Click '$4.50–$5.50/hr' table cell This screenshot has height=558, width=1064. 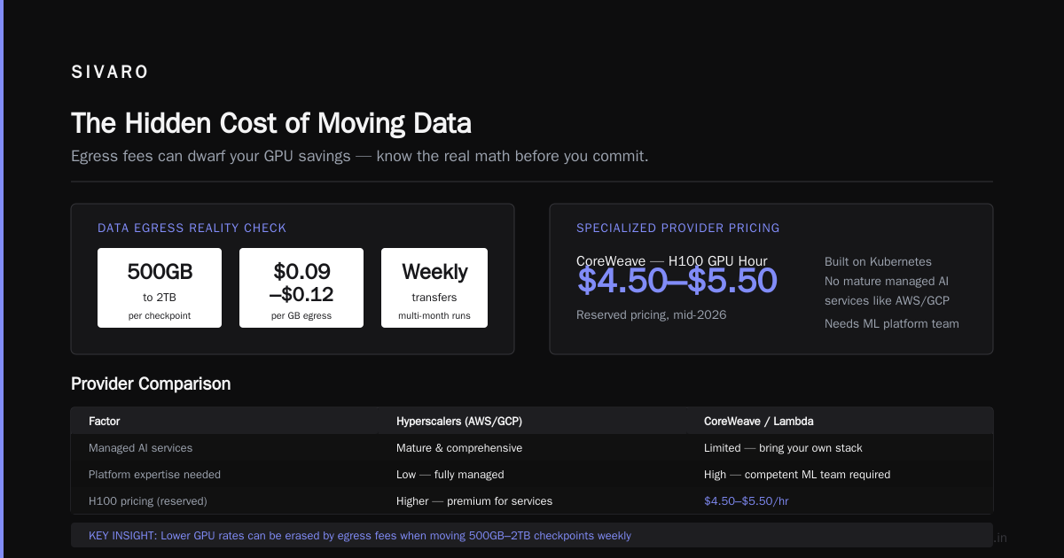(747, 501)
